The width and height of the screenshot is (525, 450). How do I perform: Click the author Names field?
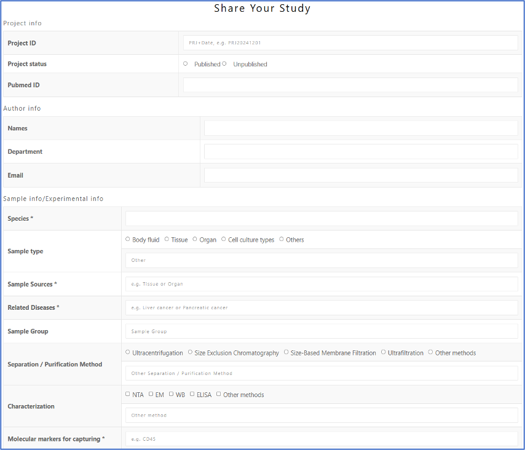pos(361,128)
